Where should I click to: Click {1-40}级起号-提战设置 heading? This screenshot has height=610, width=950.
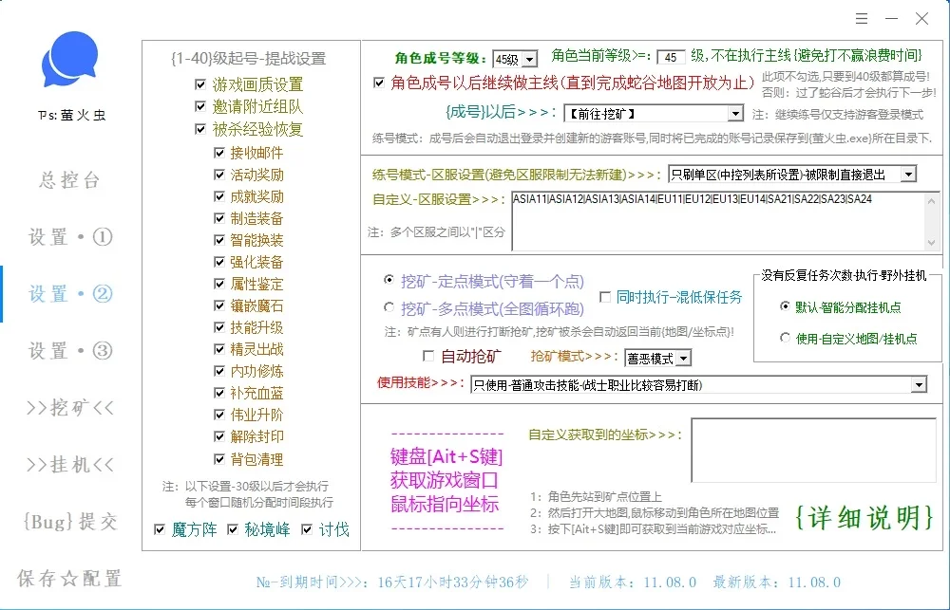(248, 59)
